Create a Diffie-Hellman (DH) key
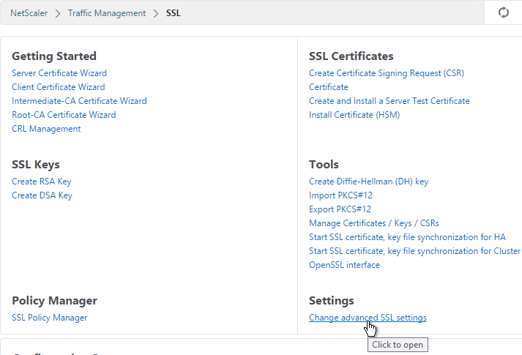Viewport: 522px width, 355px height. 368,182
